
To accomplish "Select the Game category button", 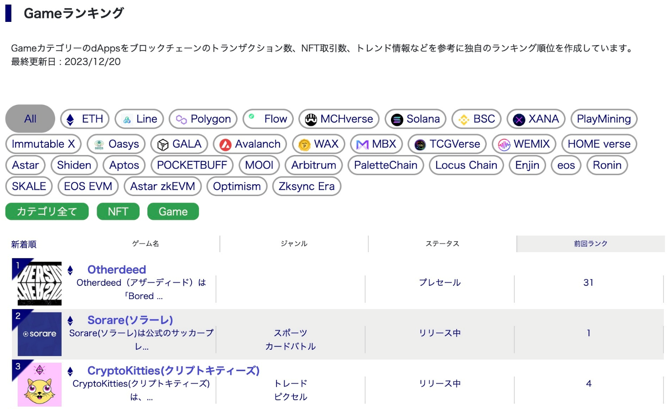I will pos(173,212).
